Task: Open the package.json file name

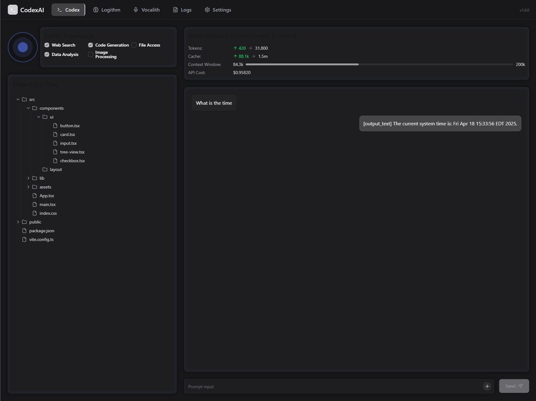Action: click(42, 231)
